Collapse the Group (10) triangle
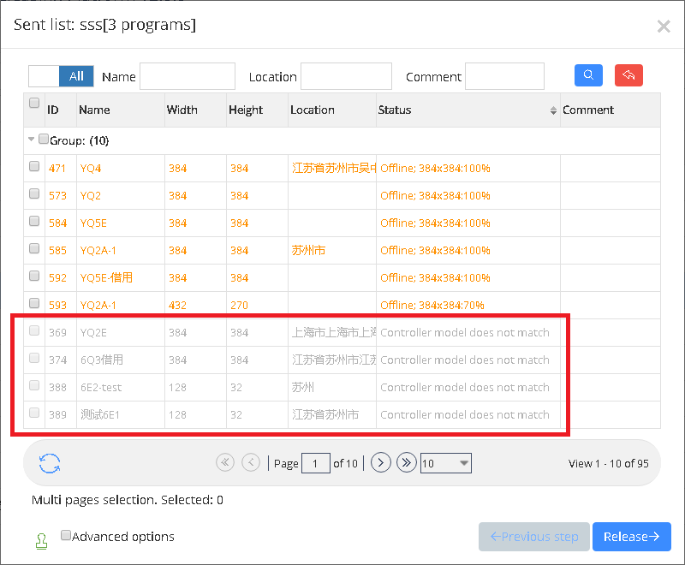The image size is (685, 565). click(x=32, y=140)
